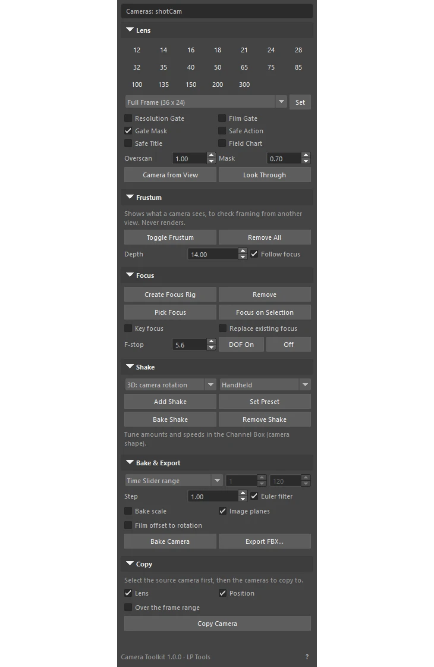Enable Over the frame range checkbox

[x=128, y=607]
